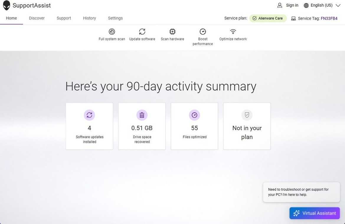
Task: Click the service tag FN33FB4
Action: click(x=329, y=18)
